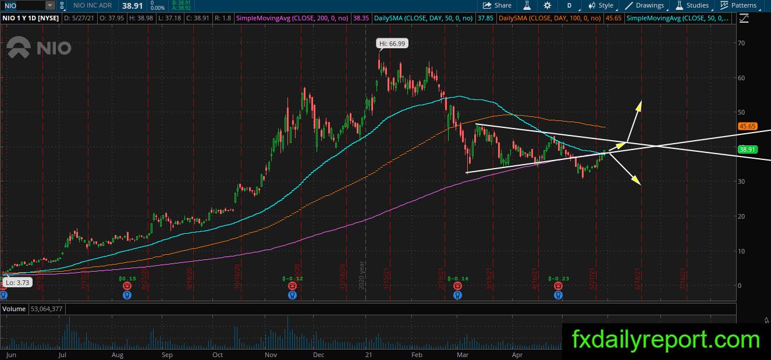Click the $0.15 earnings label
Screen dimensions: 771x360
click(x=127, y=279)
